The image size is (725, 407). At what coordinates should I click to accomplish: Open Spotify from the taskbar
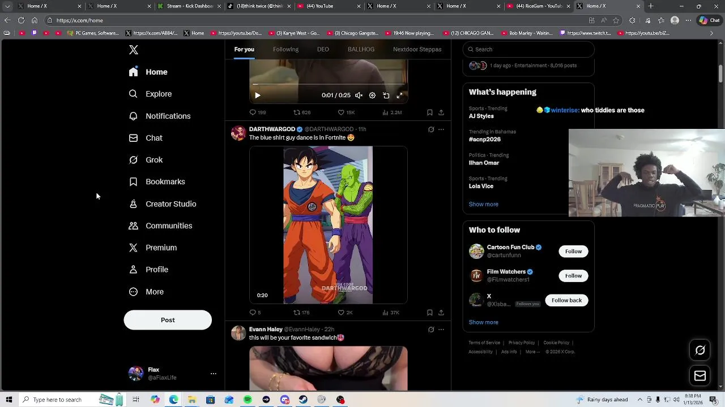[248, 400]
